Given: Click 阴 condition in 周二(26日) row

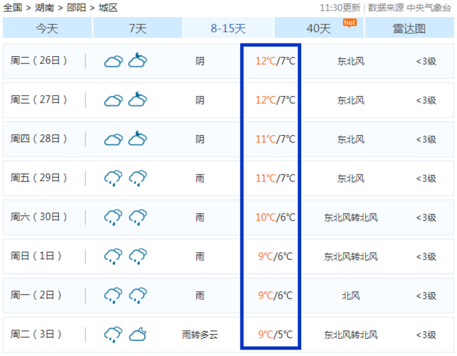Looking at the screenshot, I should pyautogui.click(x=200, y=61).
